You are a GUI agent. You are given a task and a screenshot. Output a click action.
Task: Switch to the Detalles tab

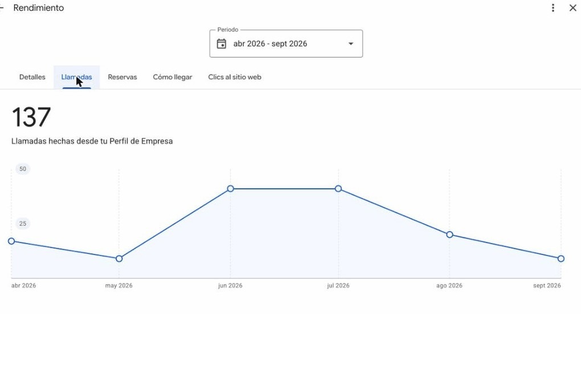pos(32,77)
